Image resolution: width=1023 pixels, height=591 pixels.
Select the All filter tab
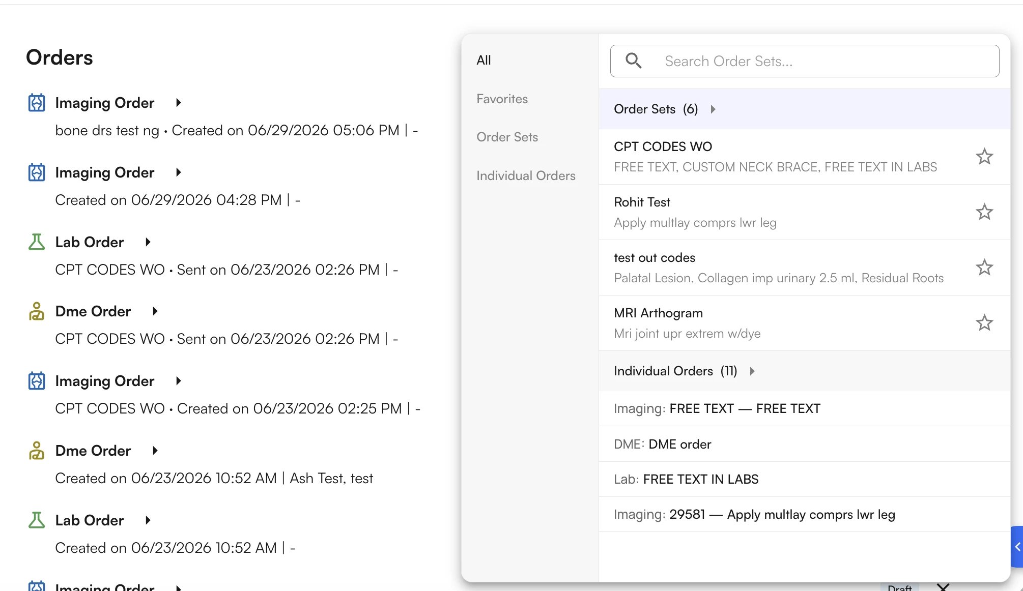(x=484, y=61)
